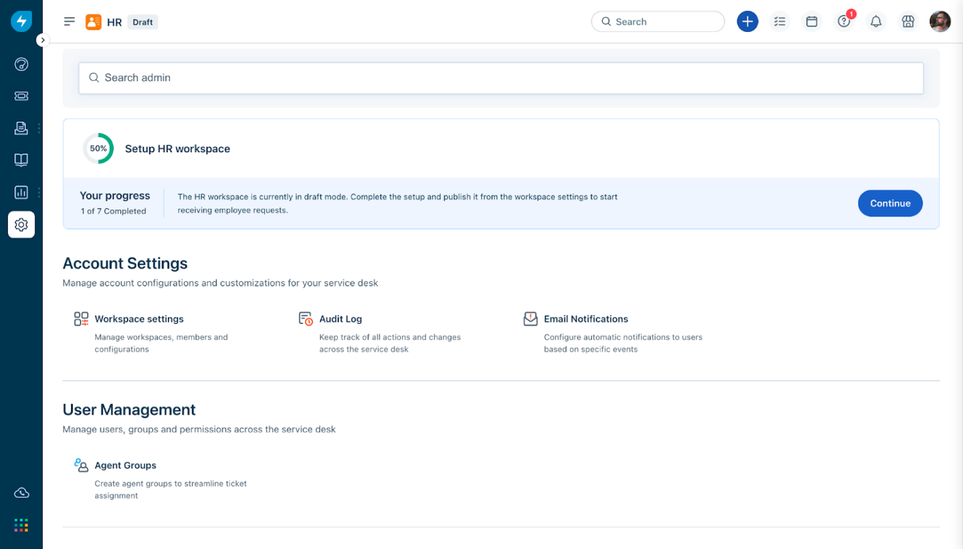Screen dimensions: 963x549
Task: View analytics via the bar-chart sidebar icon
Action: [21, 192]
